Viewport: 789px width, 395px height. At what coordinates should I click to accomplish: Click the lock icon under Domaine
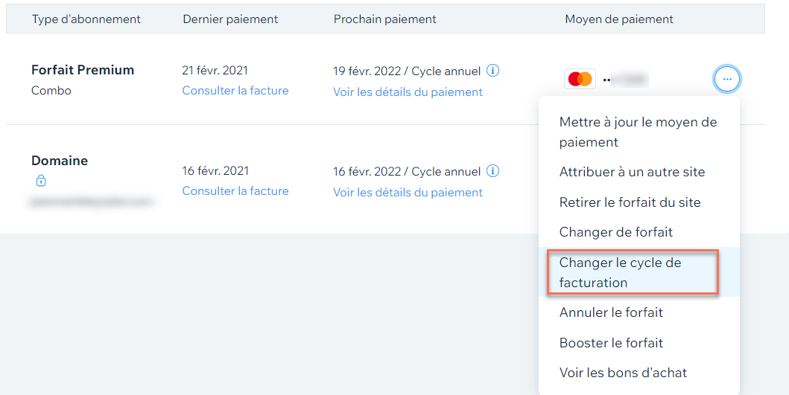pyautogui.click(x=41, y=181)
